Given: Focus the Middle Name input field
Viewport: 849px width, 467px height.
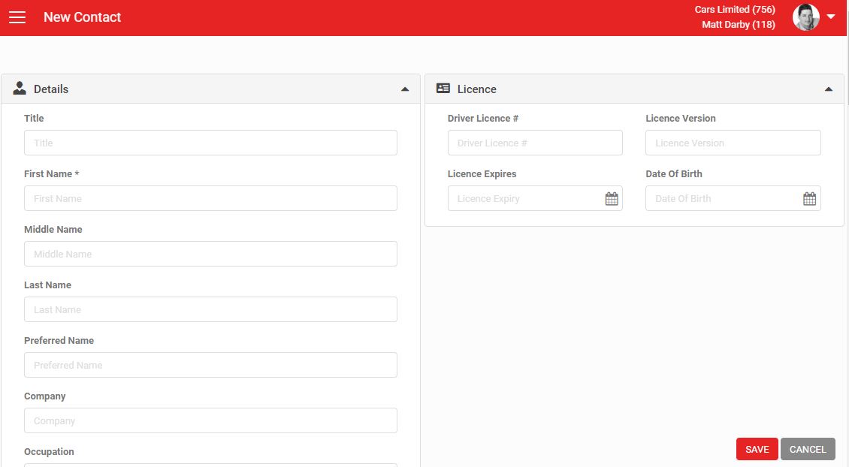Looking at the screenshot, I should pos(210,254).
